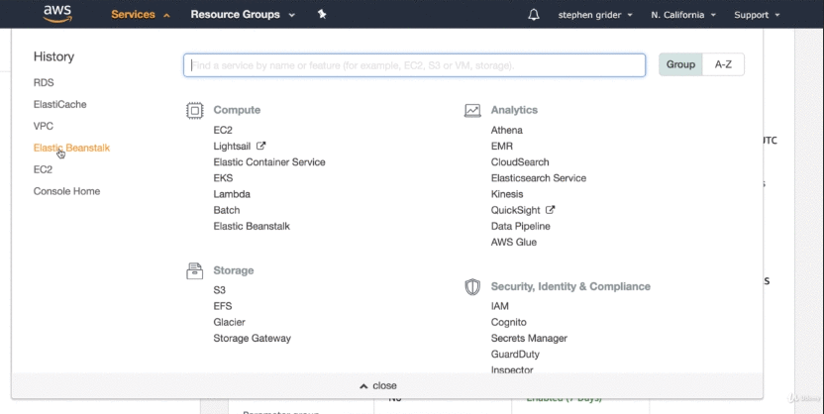Open IAM service
Screen dimensions: 824x414
click(500, 306)
